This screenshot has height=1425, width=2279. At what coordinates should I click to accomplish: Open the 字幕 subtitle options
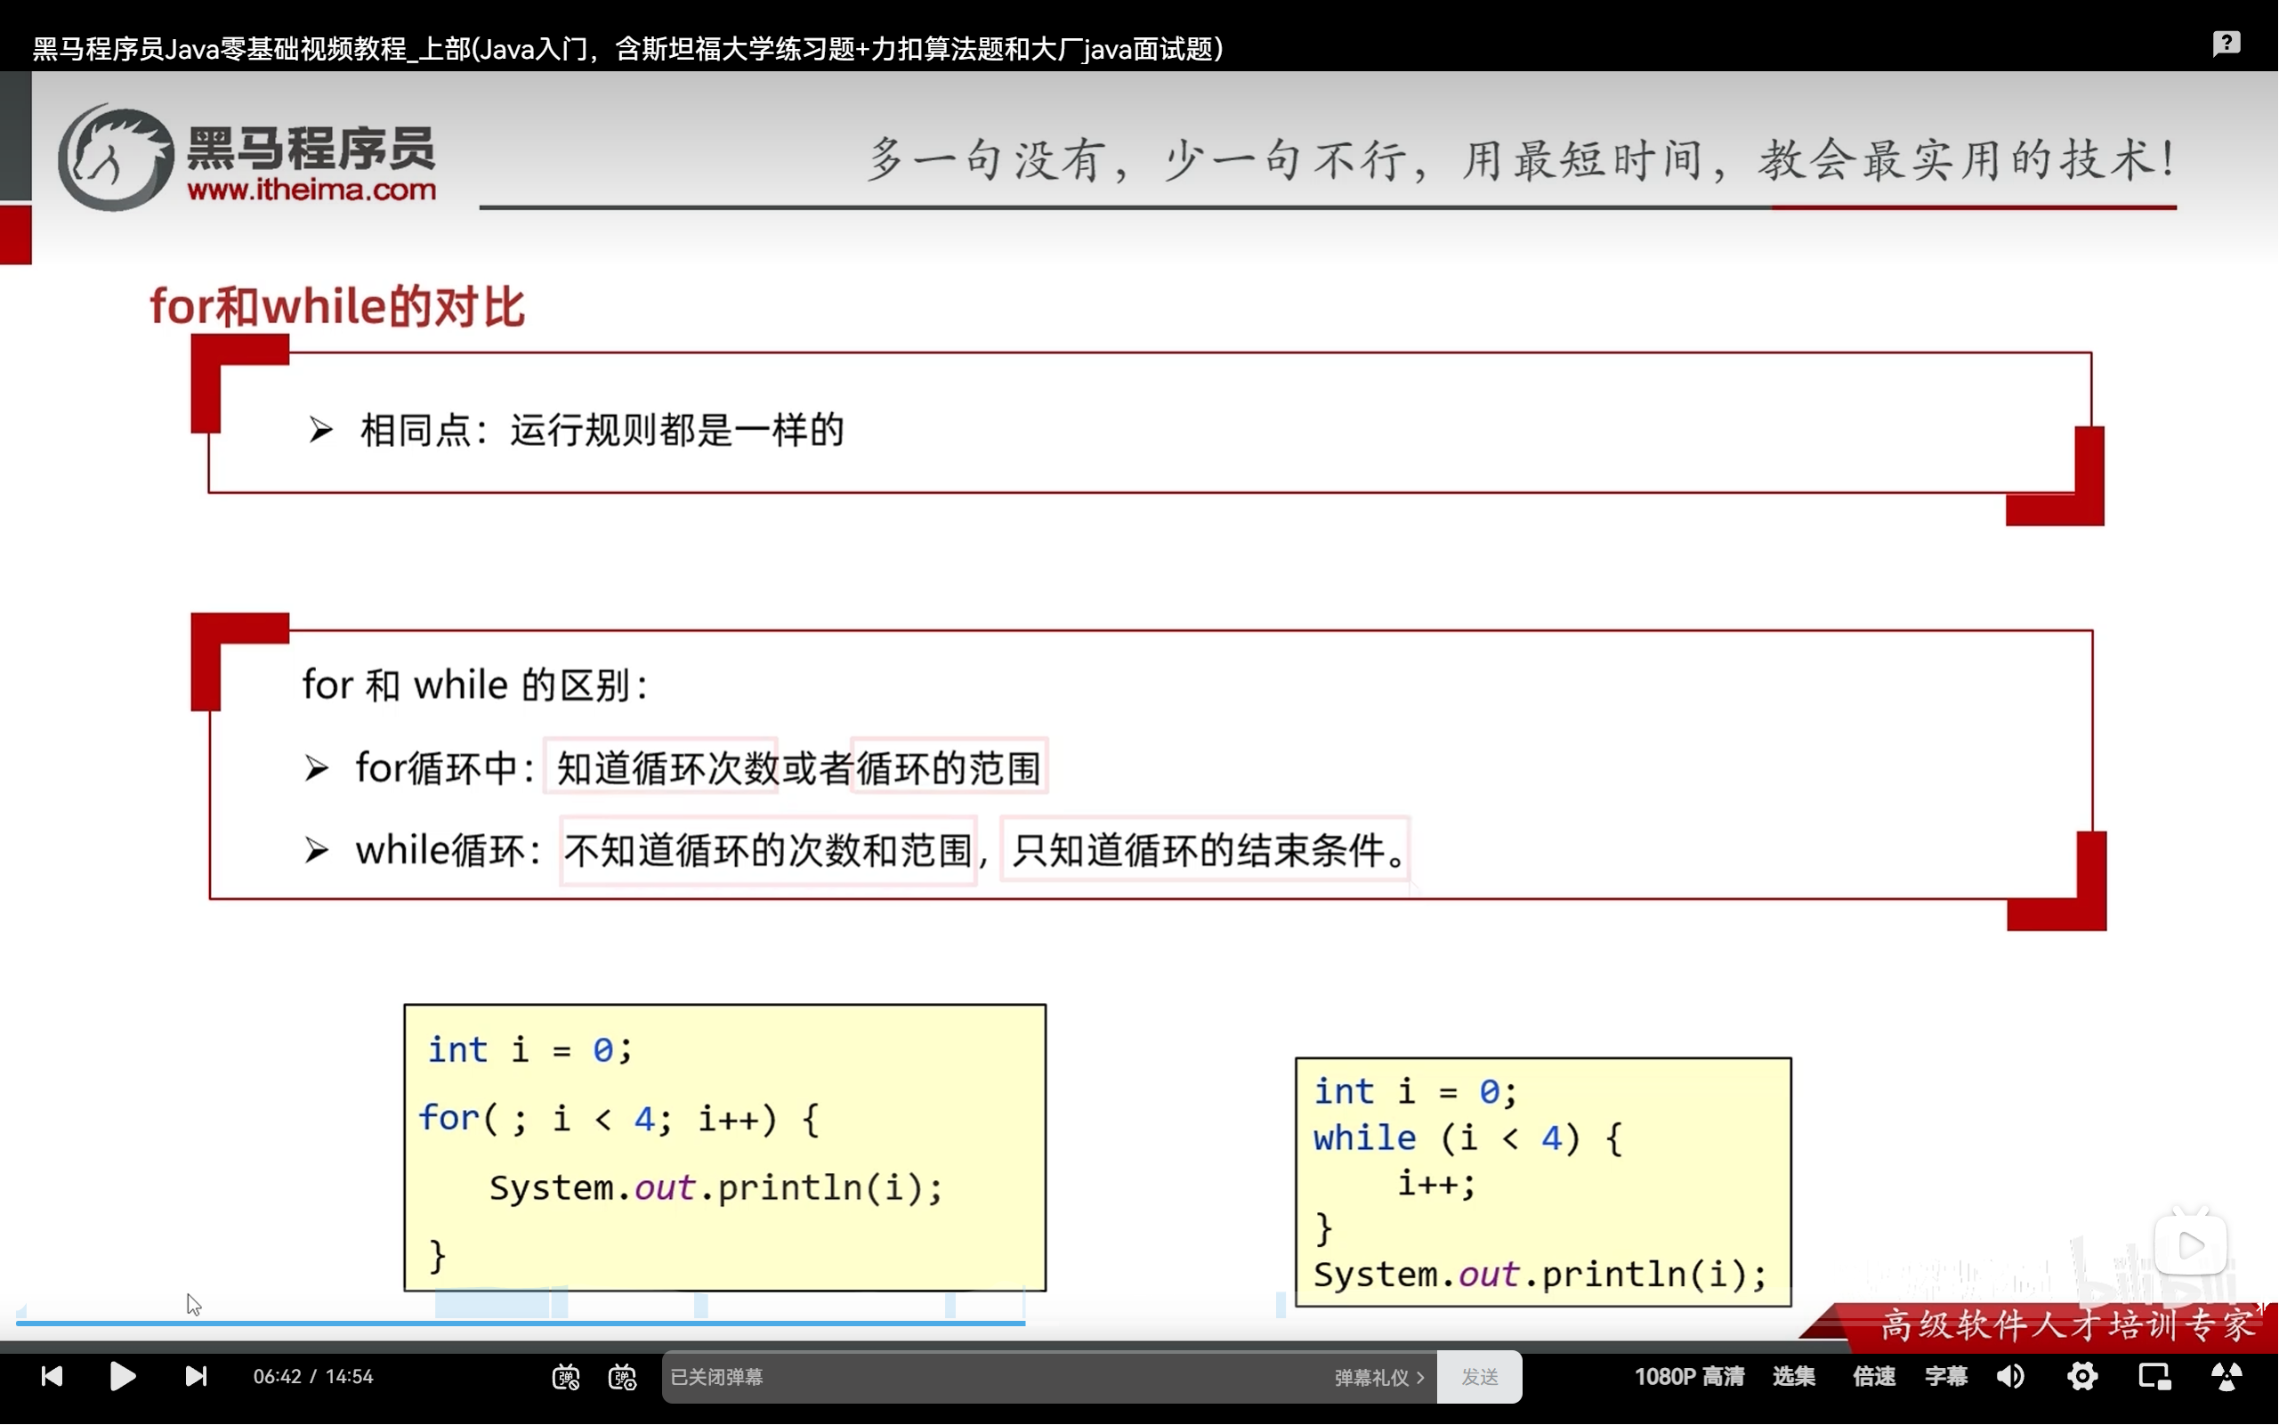(1945, 1376)
